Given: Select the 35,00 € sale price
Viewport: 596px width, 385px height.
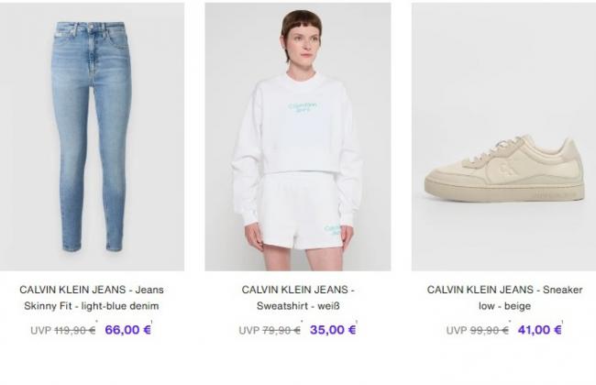Looking at the screenshot, I should (333, 329).
